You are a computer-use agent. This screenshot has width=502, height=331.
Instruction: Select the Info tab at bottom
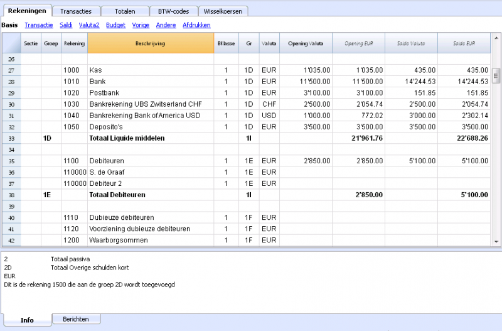tap(27, 320)
